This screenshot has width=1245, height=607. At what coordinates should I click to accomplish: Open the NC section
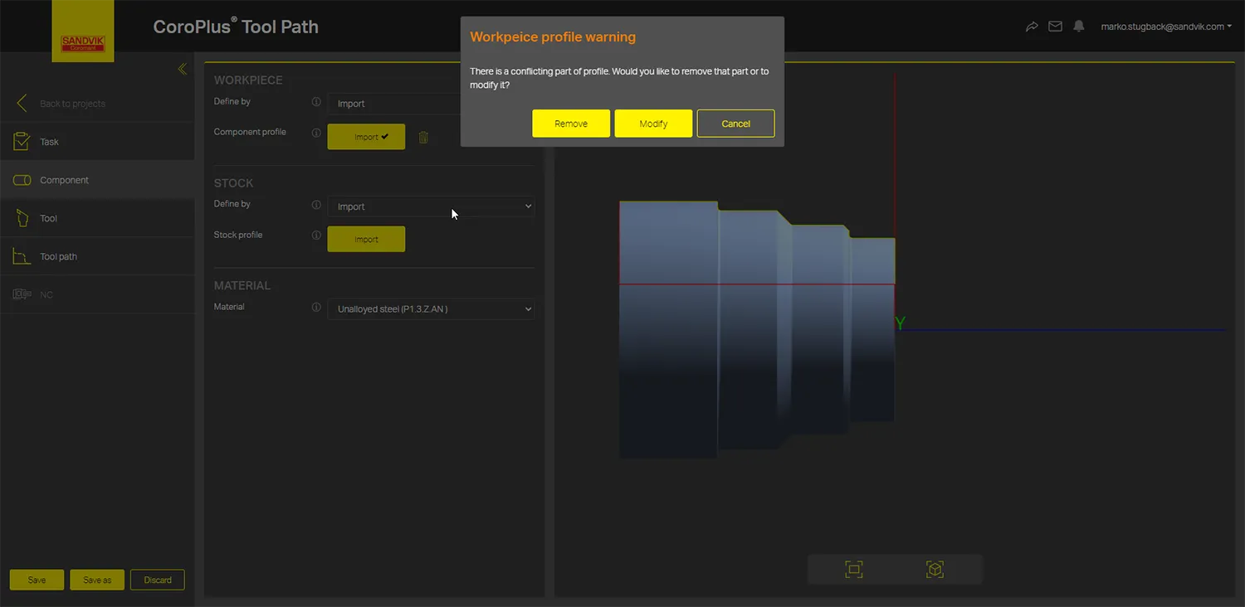(97, 294)
